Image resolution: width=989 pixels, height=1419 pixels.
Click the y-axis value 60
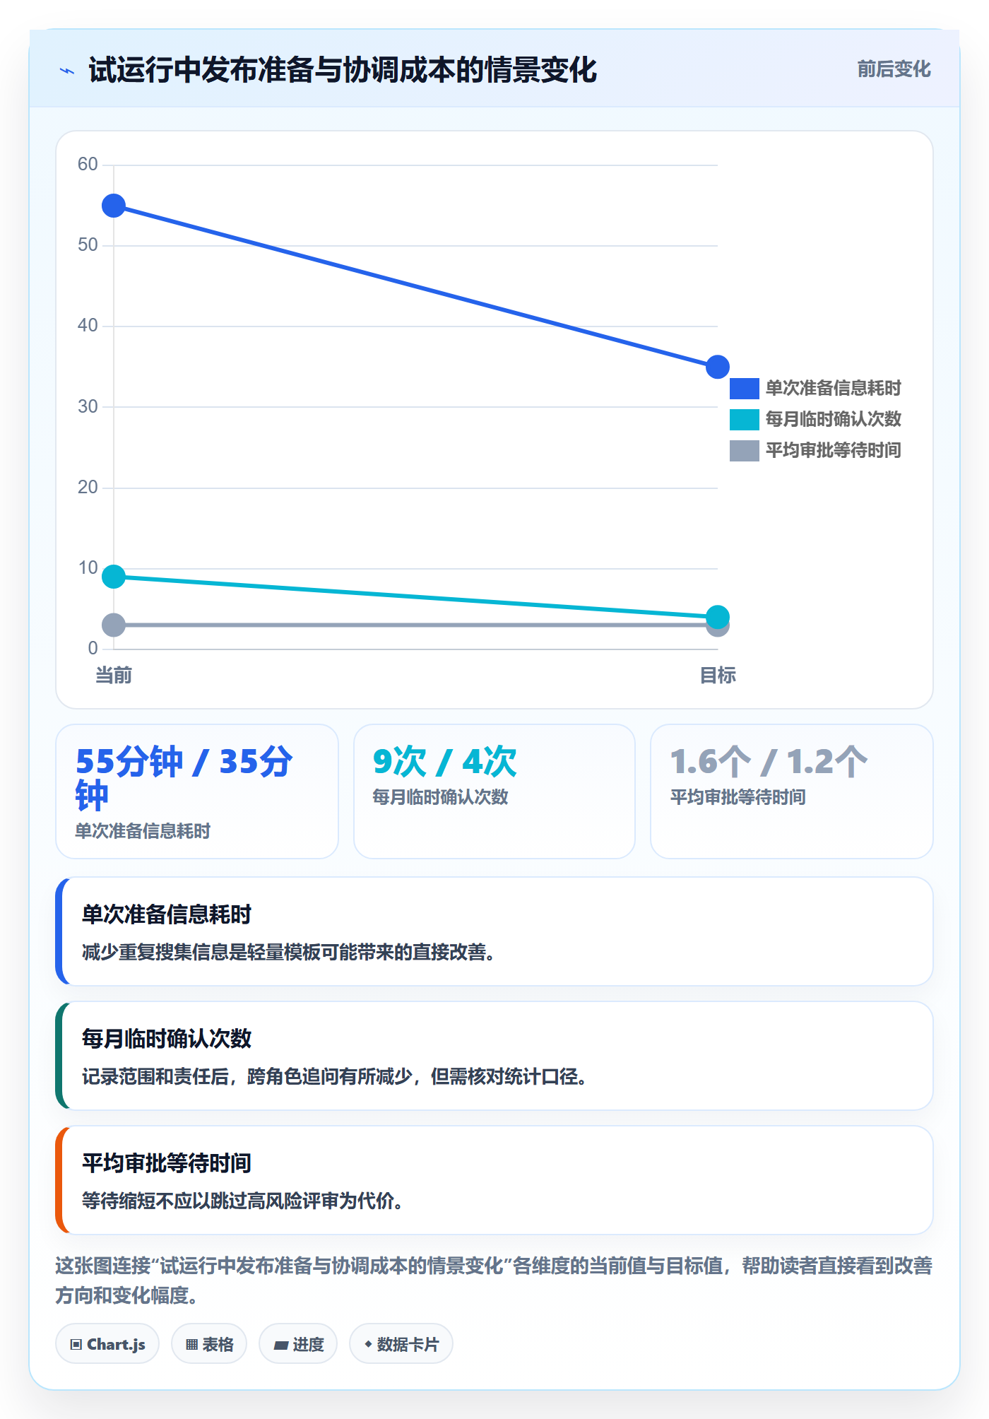tap(88, 164)
